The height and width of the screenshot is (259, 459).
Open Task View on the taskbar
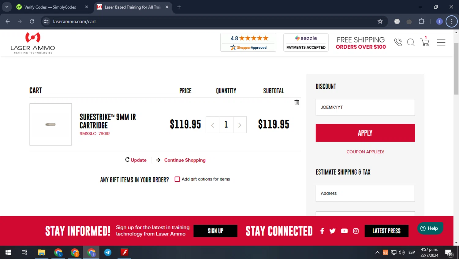(x=24, y=252)
